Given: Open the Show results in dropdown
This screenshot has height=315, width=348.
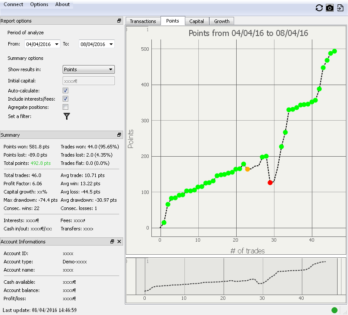Looking at the screenshot, I should pos(111,69).
